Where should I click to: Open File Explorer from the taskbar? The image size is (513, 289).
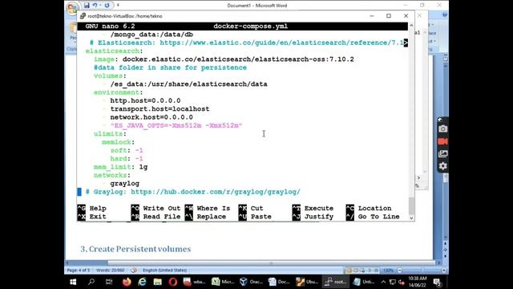(x=158, y=282)
